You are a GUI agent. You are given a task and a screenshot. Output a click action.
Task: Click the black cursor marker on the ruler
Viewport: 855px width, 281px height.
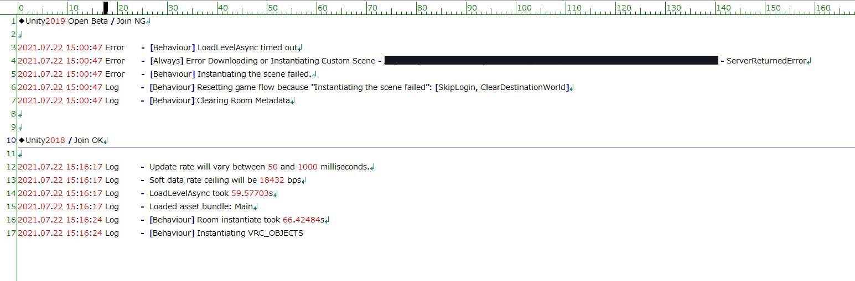point(106,7)
